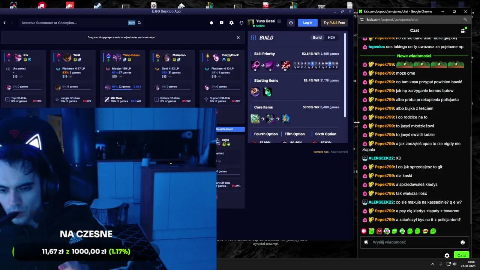The image size is (480, 270).
Task: Dismiss the drag and drop hint banner
Action: click(x=238, y=37)
